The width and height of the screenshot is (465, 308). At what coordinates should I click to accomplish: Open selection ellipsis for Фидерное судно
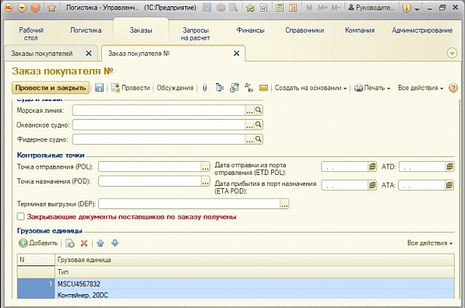coord(249,139)
